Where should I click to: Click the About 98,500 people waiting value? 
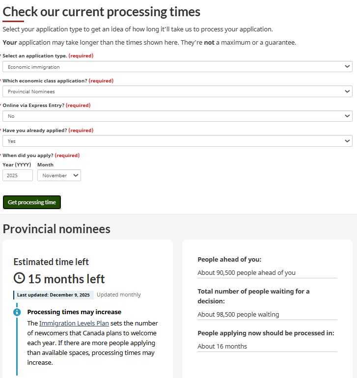238,314
